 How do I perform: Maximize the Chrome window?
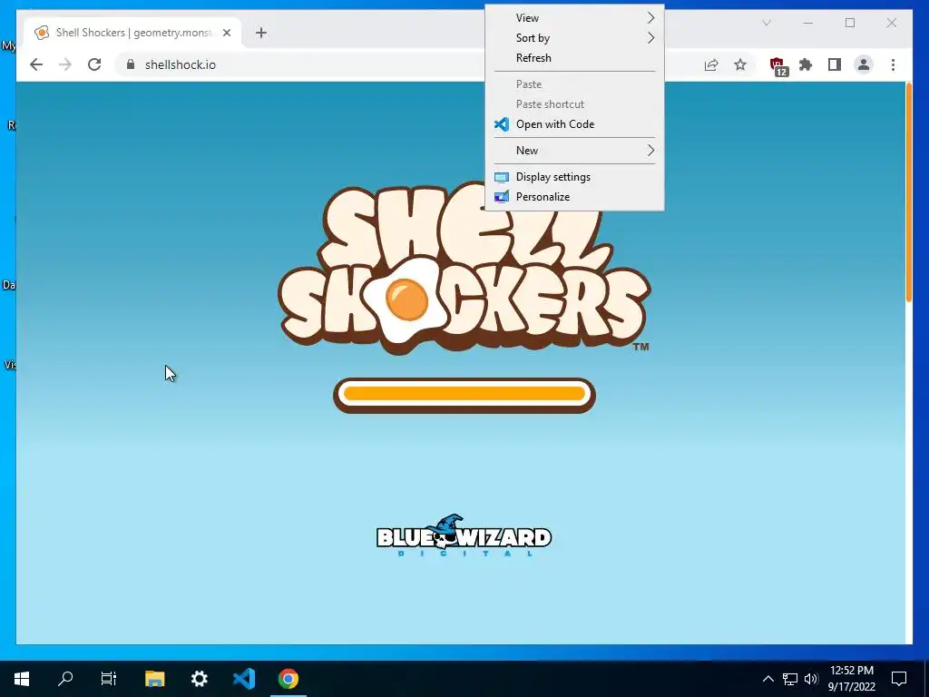(x=849, y=23)
